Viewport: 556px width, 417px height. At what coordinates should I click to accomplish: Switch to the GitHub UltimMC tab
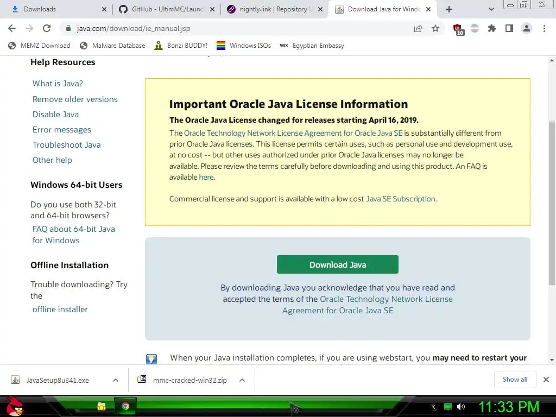[167, 9]
